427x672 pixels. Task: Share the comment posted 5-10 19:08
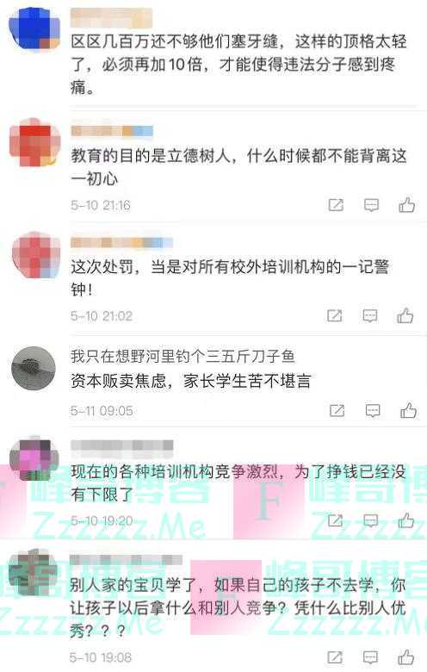point(336,657)
